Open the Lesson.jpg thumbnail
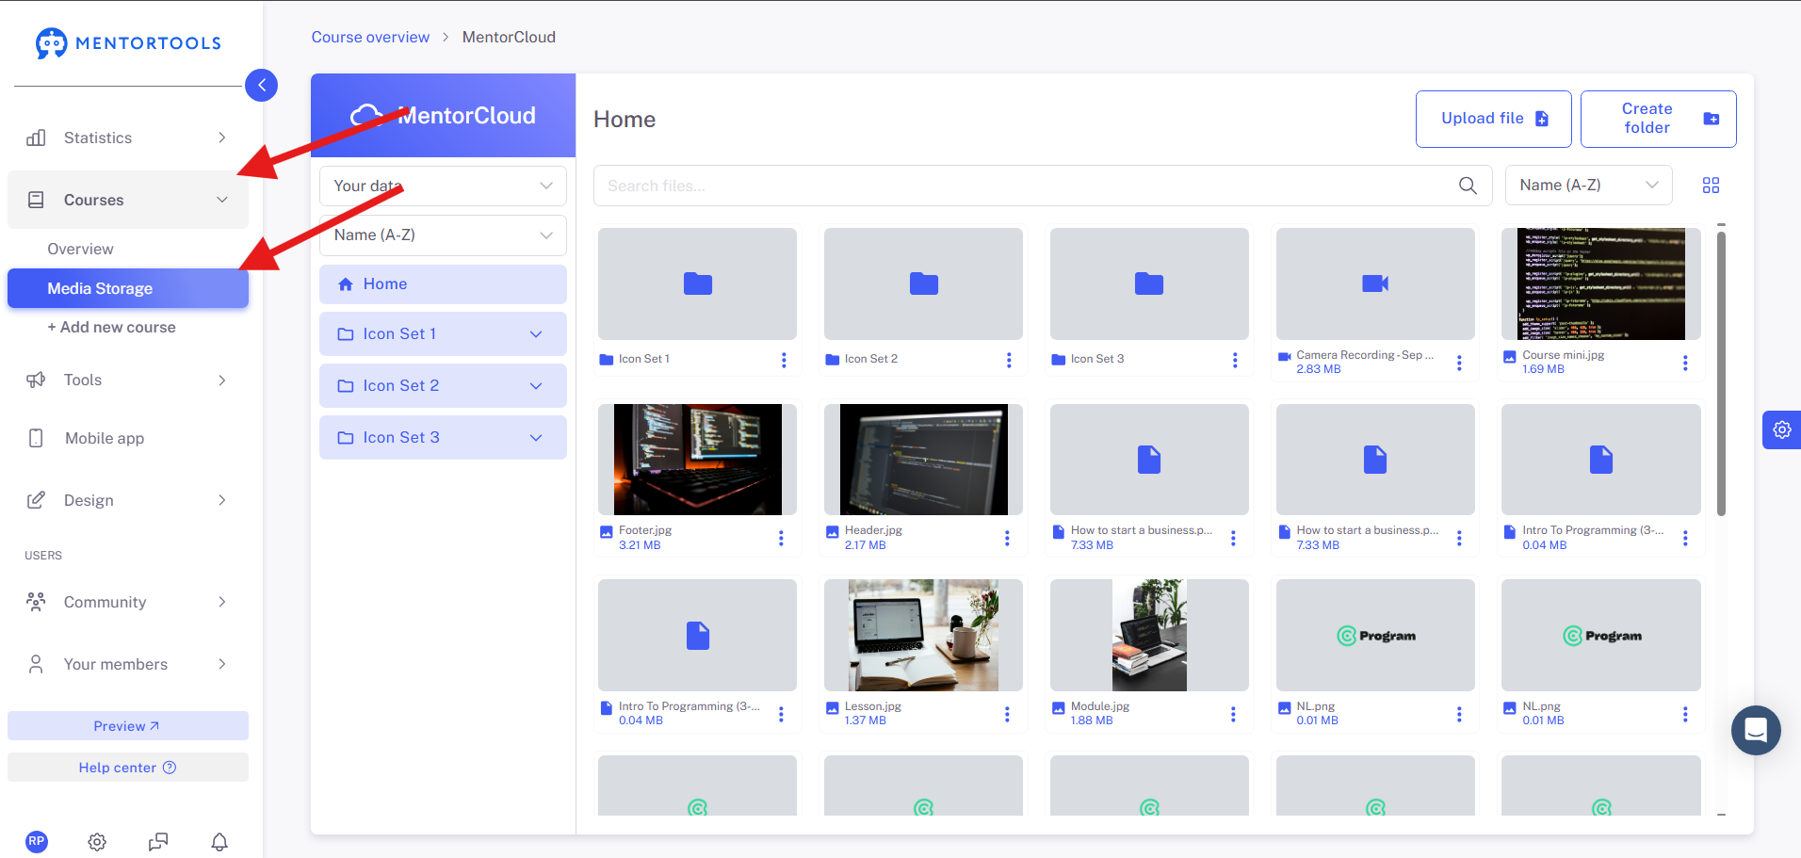 [x=923, y=636]
